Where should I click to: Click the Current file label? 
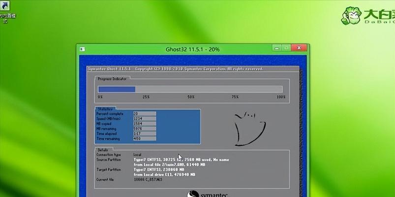[105, 179]
